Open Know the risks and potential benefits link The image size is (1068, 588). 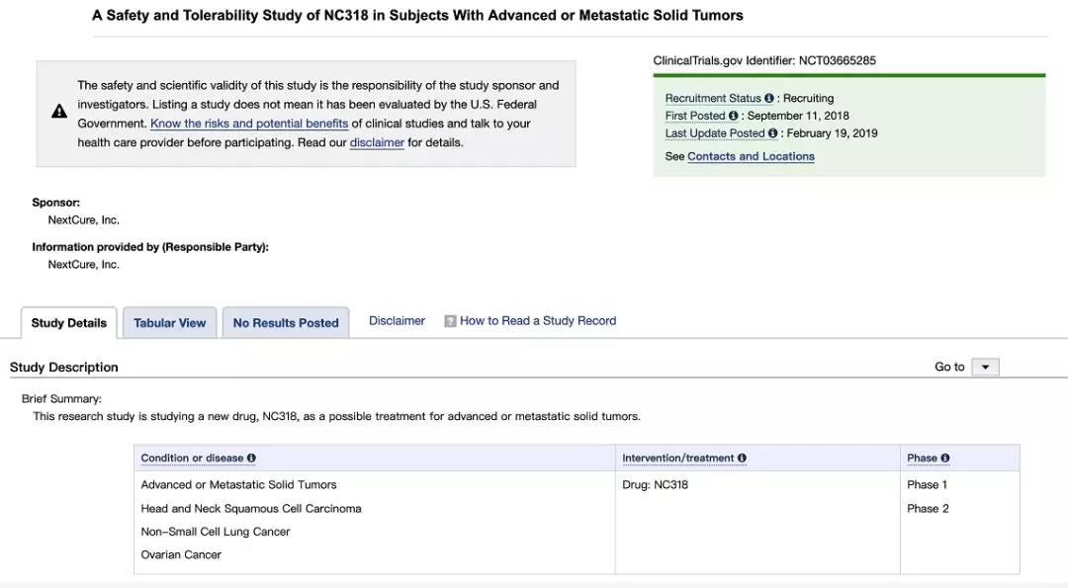pyautogui.click(x=249, y=124)
